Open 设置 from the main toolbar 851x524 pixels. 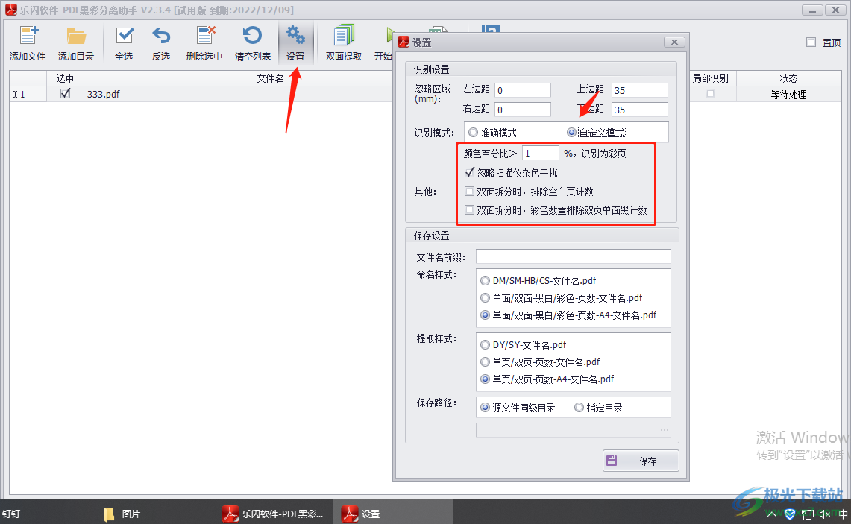pyautogui.click(x=296, y=43)
